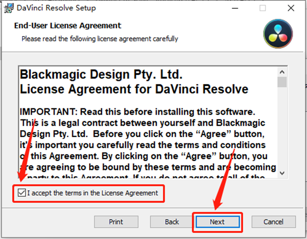
Task: Click the 'End-User License Agreement' header
Action: pos(68,26)
